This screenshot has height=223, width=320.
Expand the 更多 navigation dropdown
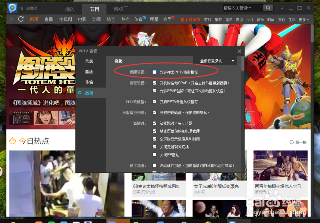pos(303,19)
